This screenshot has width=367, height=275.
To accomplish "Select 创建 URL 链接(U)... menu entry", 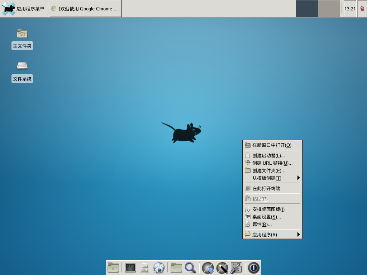I will (x=272, y=163).
